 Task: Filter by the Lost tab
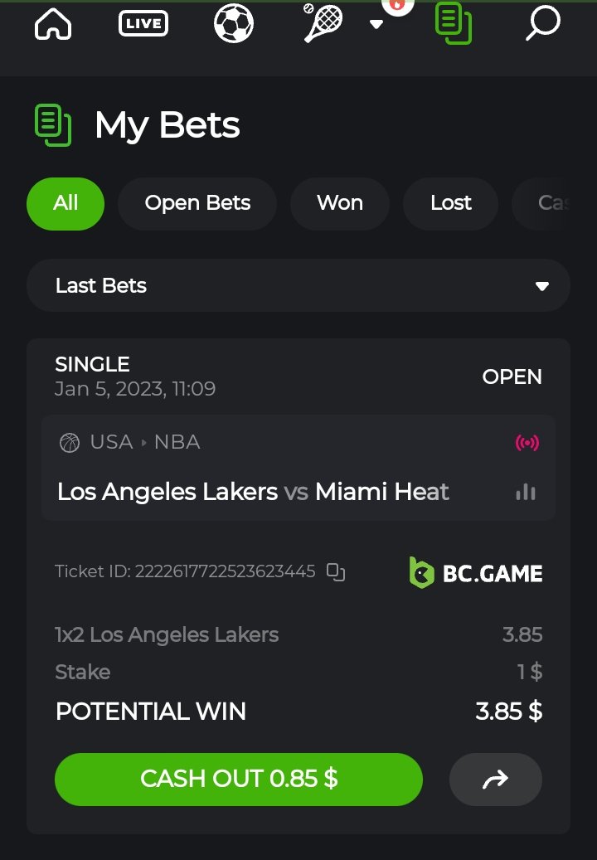[x=450, y=203]
